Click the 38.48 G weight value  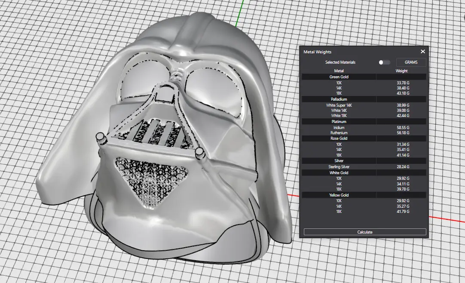tap(403, 88)
